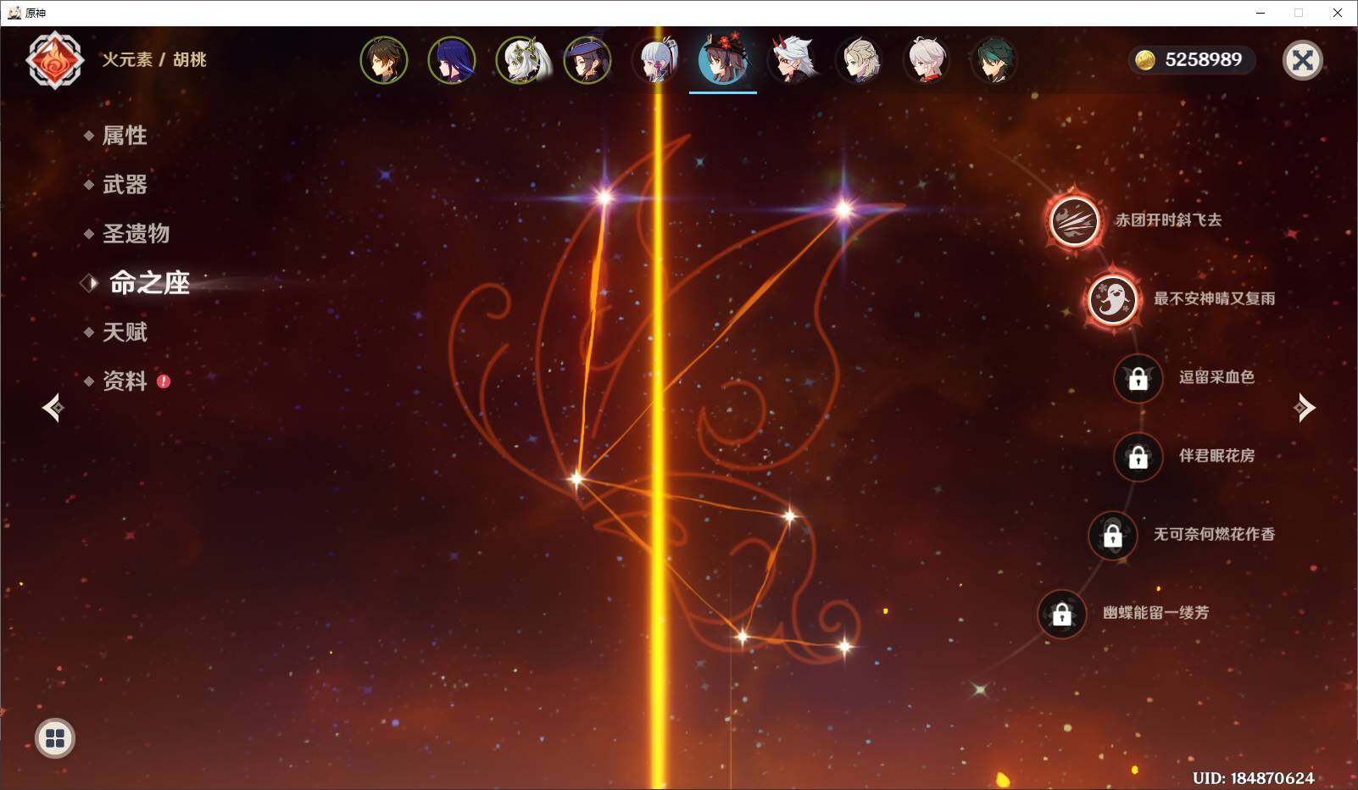Select the highlighted Hu Tao portrait
Viewport: 1358px width, 790px height.
click(723, 59)
